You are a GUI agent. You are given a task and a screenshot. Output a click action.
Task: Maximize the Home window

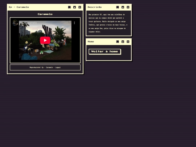click(123, 42)
